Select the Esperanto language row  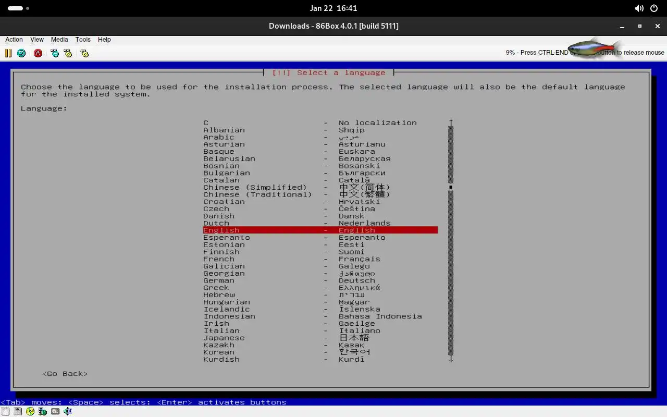click(x=320, y=238)
